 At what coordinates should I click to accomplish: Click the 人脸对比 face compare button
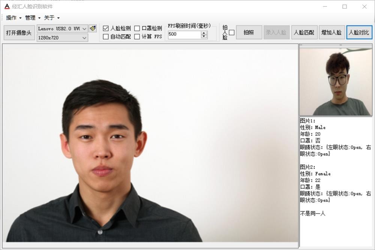point(359,33)
